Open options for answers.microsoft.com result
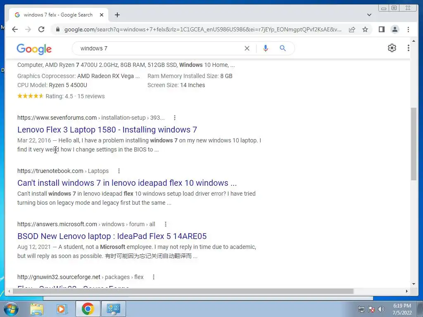The image size is (423, 317). point(165,224)
